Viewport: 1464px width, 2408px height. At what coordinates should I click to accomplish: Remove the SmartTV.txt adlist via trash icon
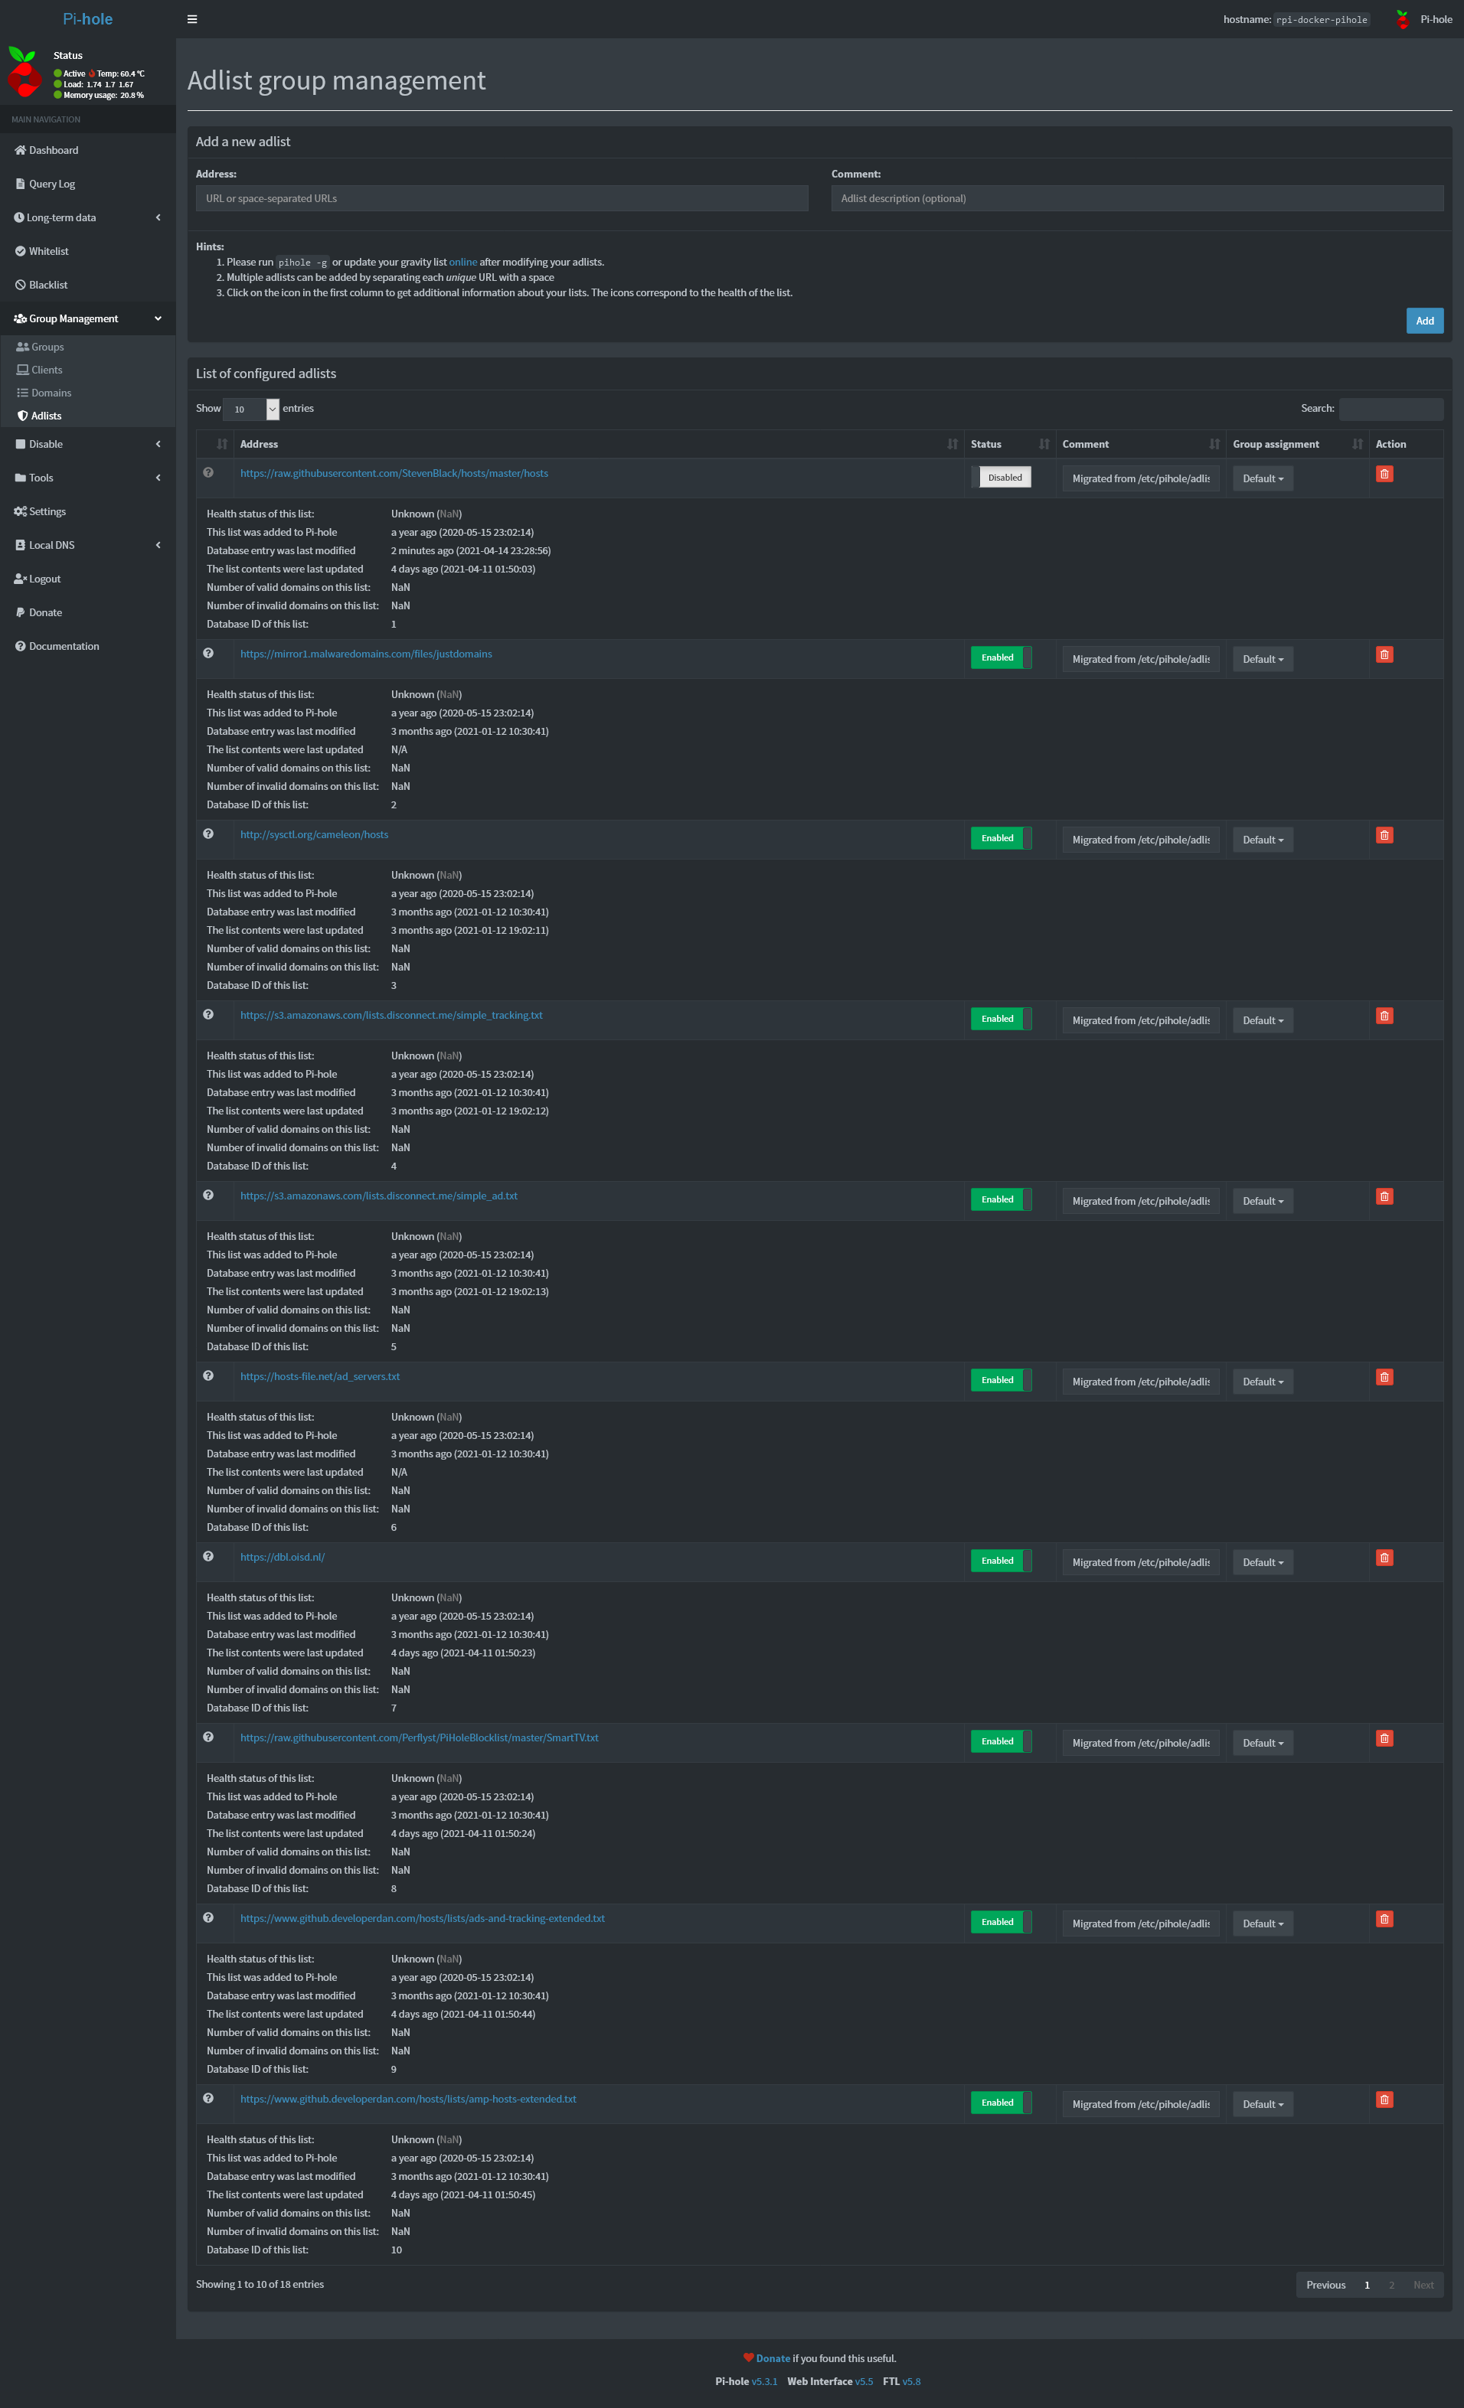tap(1384, 1738)
